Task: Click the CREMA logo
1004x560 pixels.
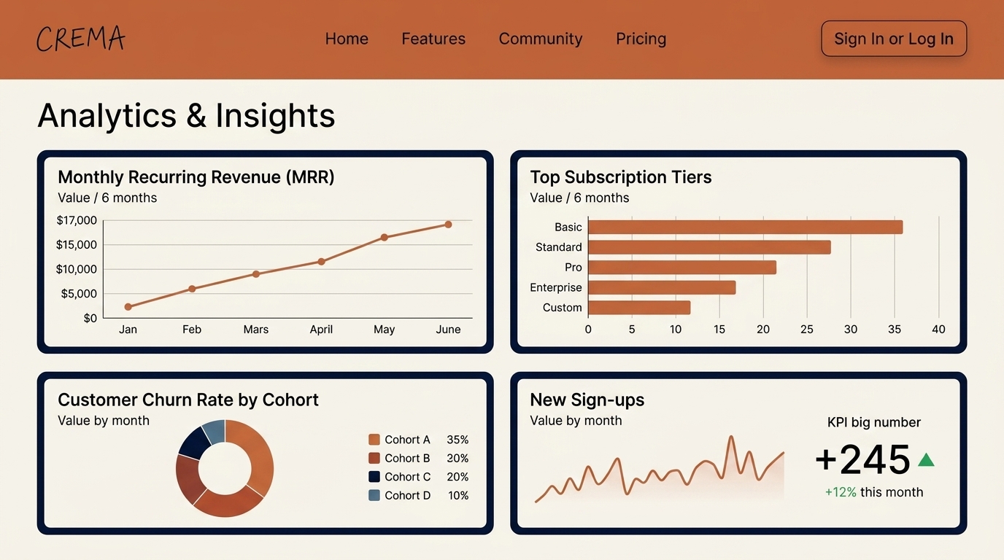Action: [80, 39]
